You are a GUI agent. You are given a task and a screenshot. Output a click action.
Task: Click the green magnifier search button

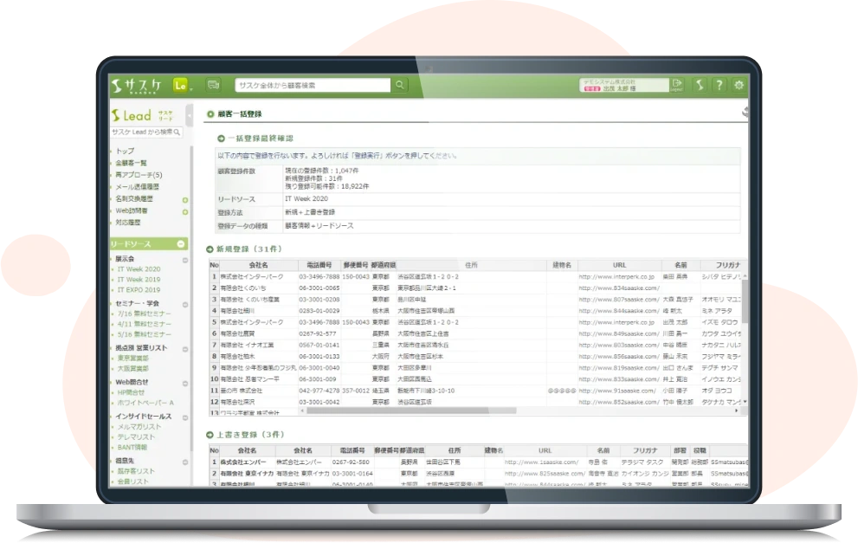pyautogui.click(x=400, y=85)
